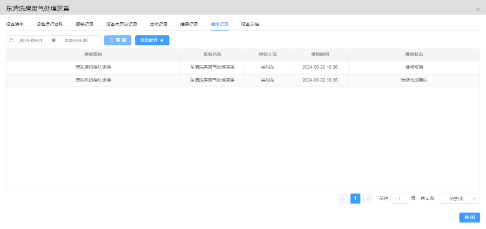
Task: Select the row with status 维修完成确认
Action: click(242, 80)
